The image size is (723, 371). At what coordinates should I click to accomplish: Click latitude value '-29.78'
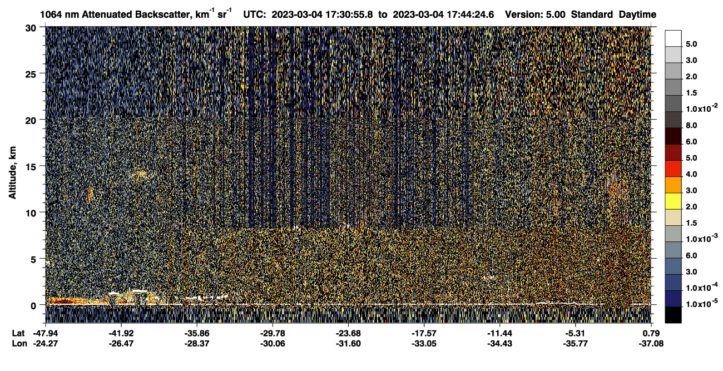click(272, 333)
